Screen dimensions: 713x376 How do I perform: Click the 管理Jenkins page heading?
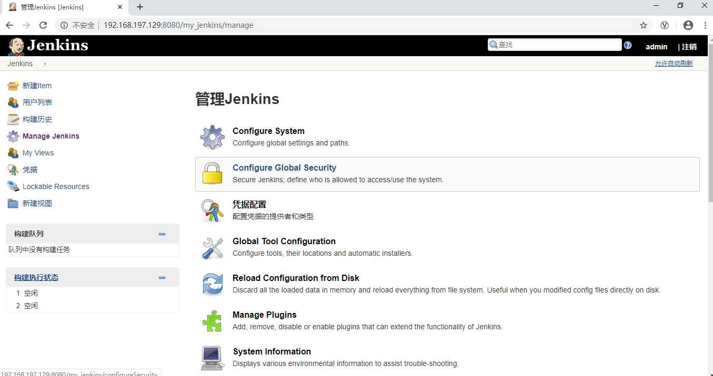point(237,99)
